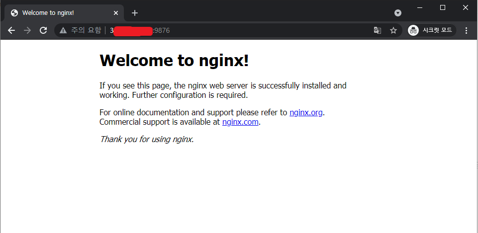Open the nginx.org link
This screenshot has height=233, width=478.
tap(306, 112)
